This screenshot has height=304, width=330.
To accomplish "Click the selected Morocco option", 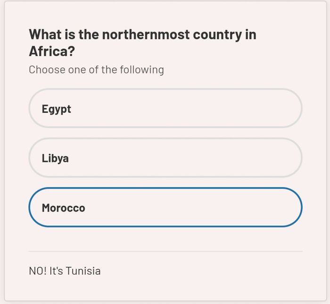I will (x=165, y=208).
